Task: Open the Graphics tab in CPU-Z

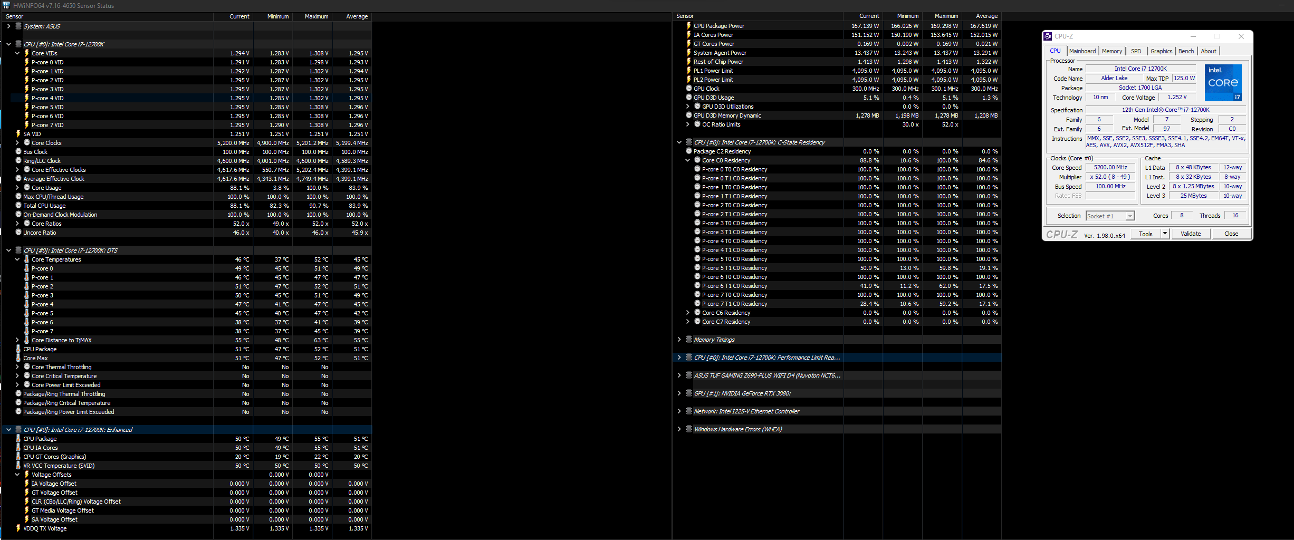Action: pyautogui.click(x=1161, y=51)
